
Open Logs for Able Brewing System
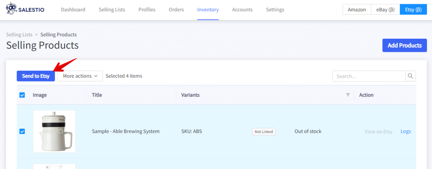click(405, 131)
